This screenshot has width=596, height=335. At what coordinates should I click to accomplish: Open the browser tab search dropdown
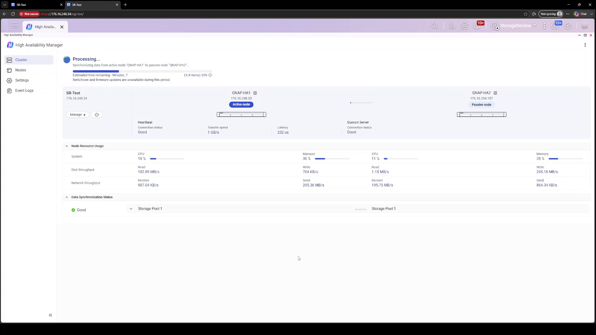click(4, 5)
